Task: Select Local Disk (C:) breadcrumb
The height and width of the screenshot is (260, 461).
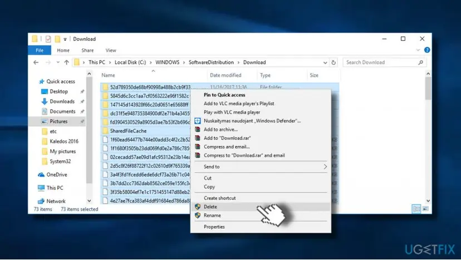Action: (x=130, y=62)
